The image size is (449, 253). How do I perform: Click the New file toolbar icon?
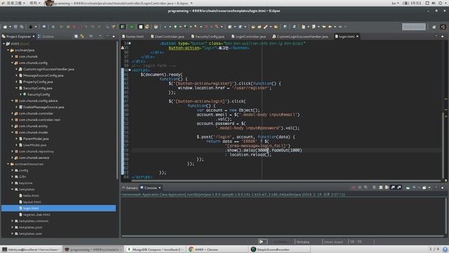[x=5, y=27]
